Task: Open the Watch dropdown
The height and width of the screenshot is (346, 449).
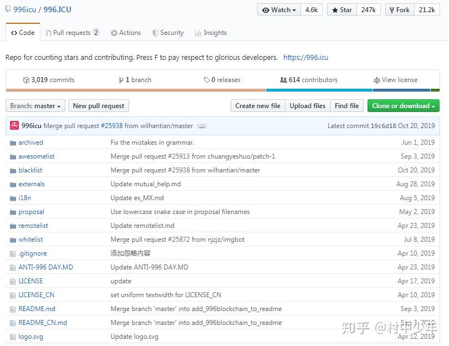Action: [279, 10]
